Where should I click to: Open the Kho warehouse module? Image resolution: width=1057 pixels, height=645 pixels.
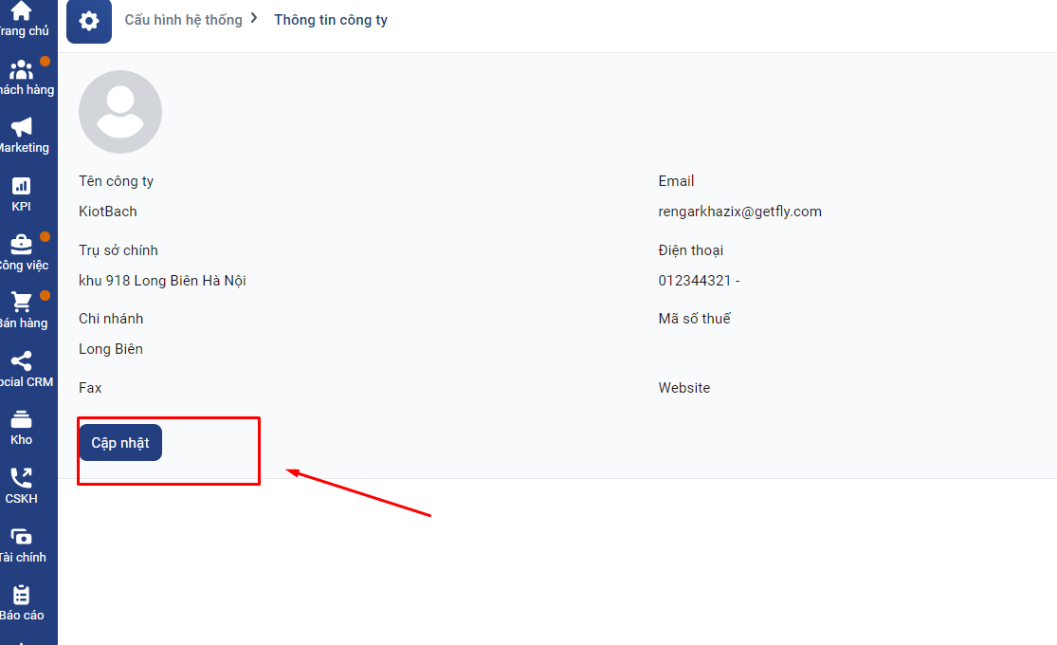[21, 420]
